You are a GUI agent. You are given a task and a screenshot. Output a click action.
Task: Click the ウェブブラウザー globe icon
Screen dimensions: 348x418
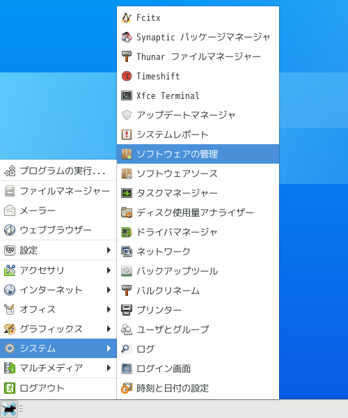(10, 230)
